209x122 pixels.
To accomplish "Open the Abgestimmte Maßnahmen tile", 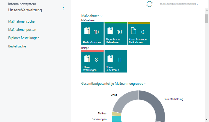I will [116, 34].
